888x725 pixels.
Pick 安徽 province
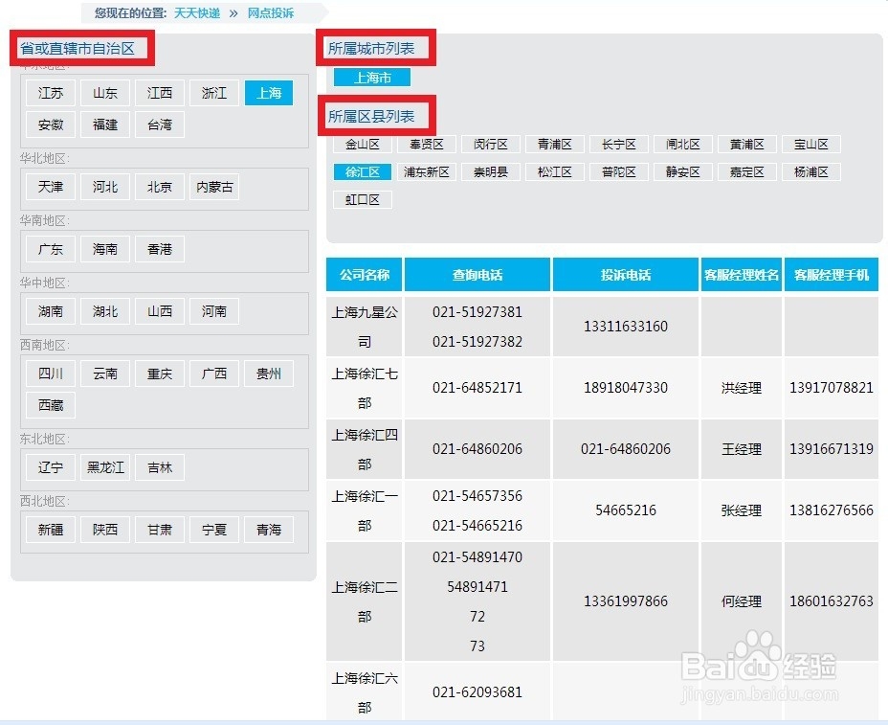pos(51,125)
